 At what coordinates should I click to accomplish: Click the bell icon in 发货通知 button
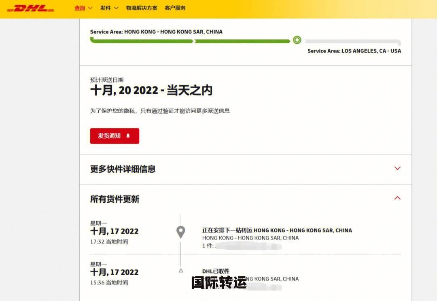pos(128,136)
